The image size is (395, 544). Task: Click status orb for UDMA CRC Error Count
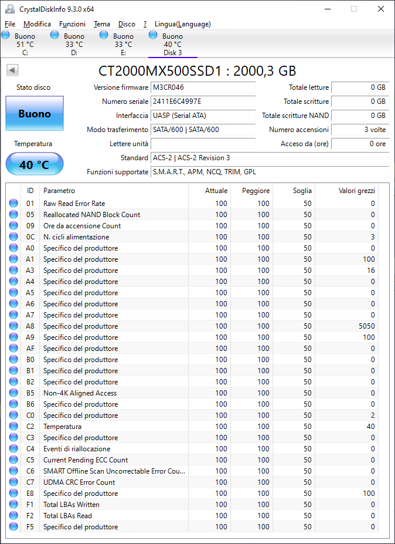13,482
